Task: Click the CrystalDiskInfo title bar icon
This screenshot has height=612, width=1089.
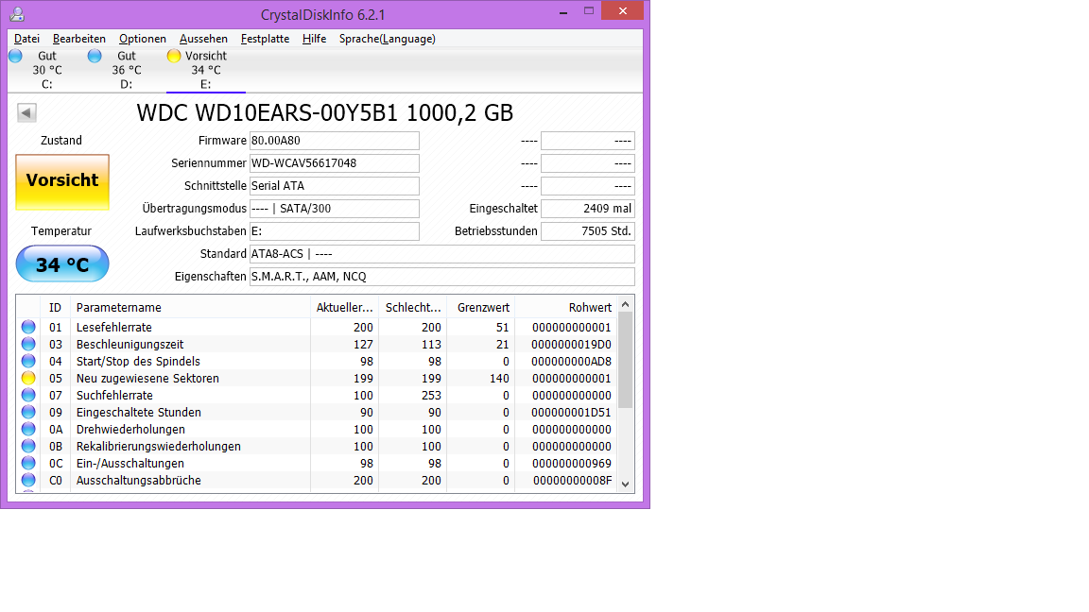Action: [x=17, y=13]
